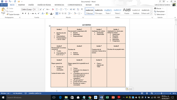Viewport: 177px width, 100px height.
Task: Open paste options (Ctrl) dropdown
Action: (130, 89)
